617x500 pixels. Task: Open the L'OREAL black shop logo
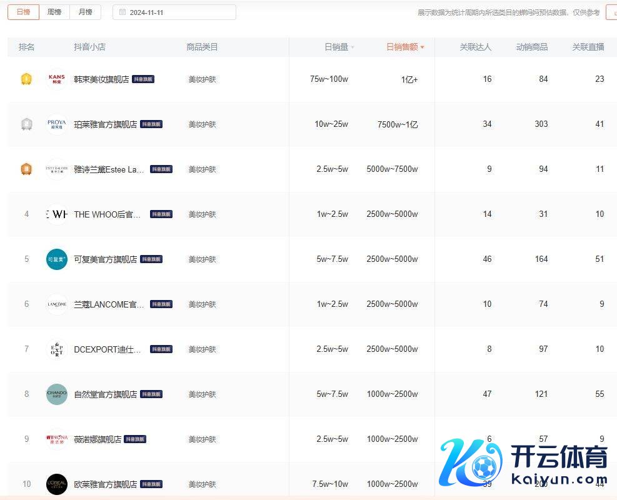tap(57, 484)
